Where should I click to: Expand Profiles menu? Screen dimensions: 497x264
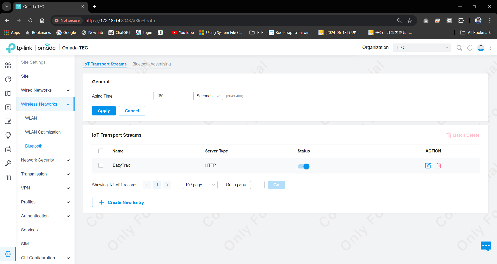pyautogui.click(x=45, y=202)
